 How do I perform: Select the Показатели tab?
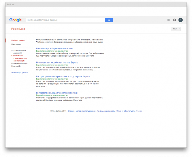click(x=16, y=44)
